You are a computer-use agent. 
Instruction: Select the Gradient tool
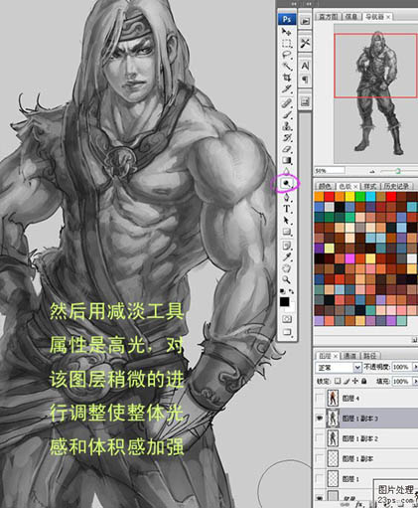click(287, 161)
